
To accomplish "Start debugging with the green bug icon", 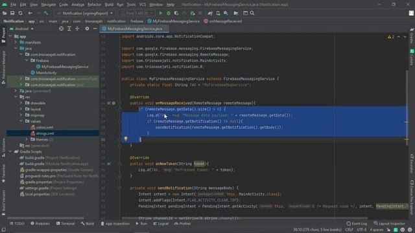I will 169,13.
